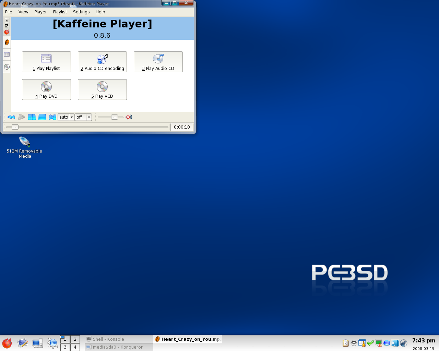Open the File menu
The image size is (439, 351).
9,12
